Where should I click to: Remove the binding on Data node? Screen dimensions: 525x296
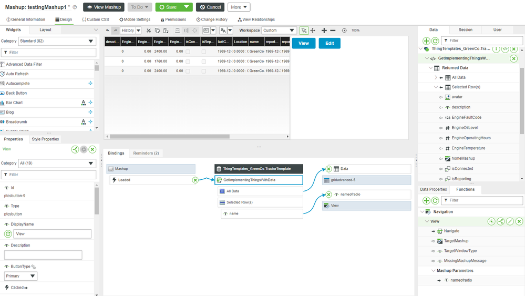click(328, 169)
